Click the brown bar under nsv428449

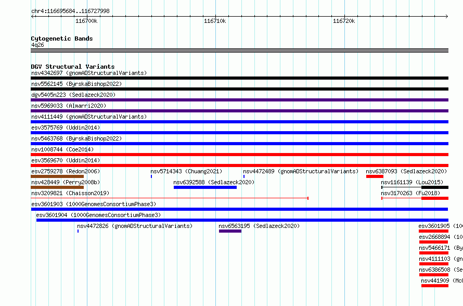(x=57, y=187)
